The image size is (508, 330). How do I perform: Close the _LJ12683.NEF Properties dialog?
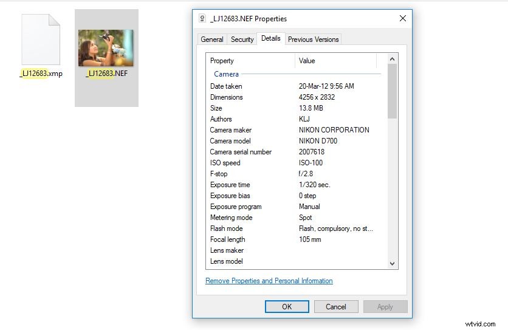coord(403,18)
